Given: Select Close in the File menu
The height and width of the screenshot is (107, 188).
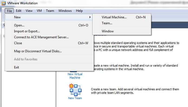Looking at the screenshot, I should [x=49, y=43].
